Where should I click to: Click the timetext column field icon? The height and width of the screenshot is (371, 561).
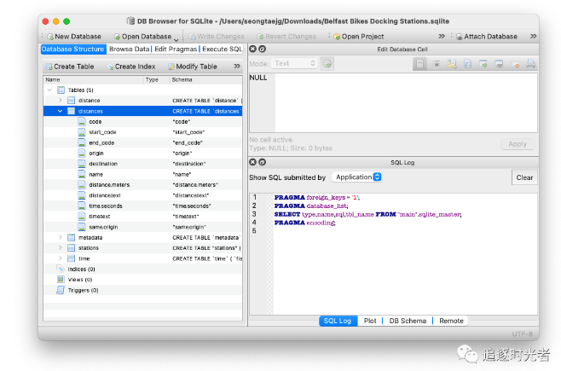(x=82, y=217)
